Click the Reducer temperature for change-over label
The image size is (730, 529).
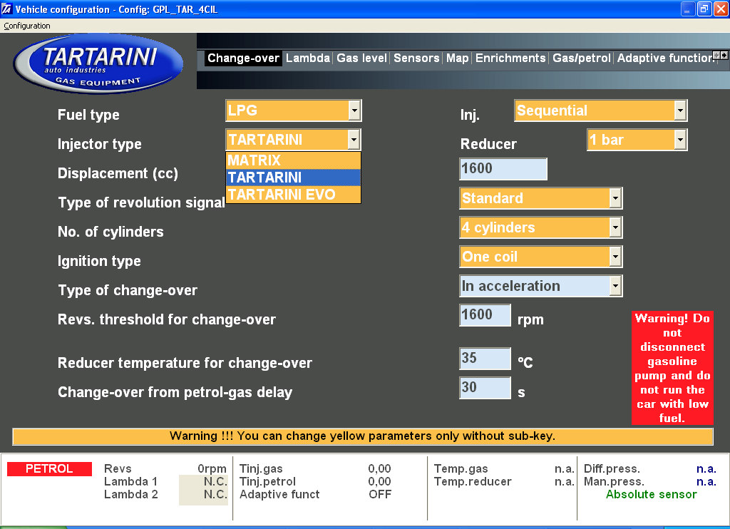[x=185, y=363]
